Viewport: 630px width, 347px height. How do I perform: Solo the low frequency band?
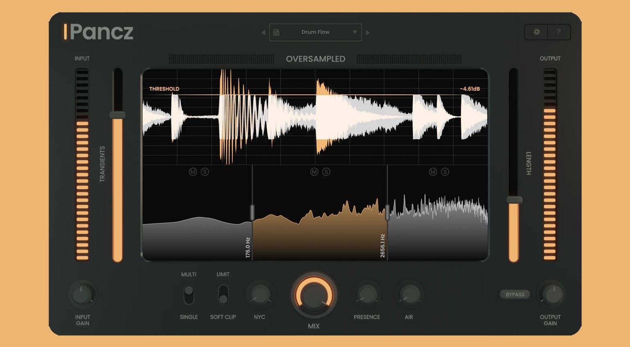click(x=205, y=172)
